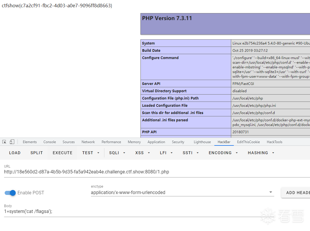Click the Loaded Configuration File label

coord(165,106)
